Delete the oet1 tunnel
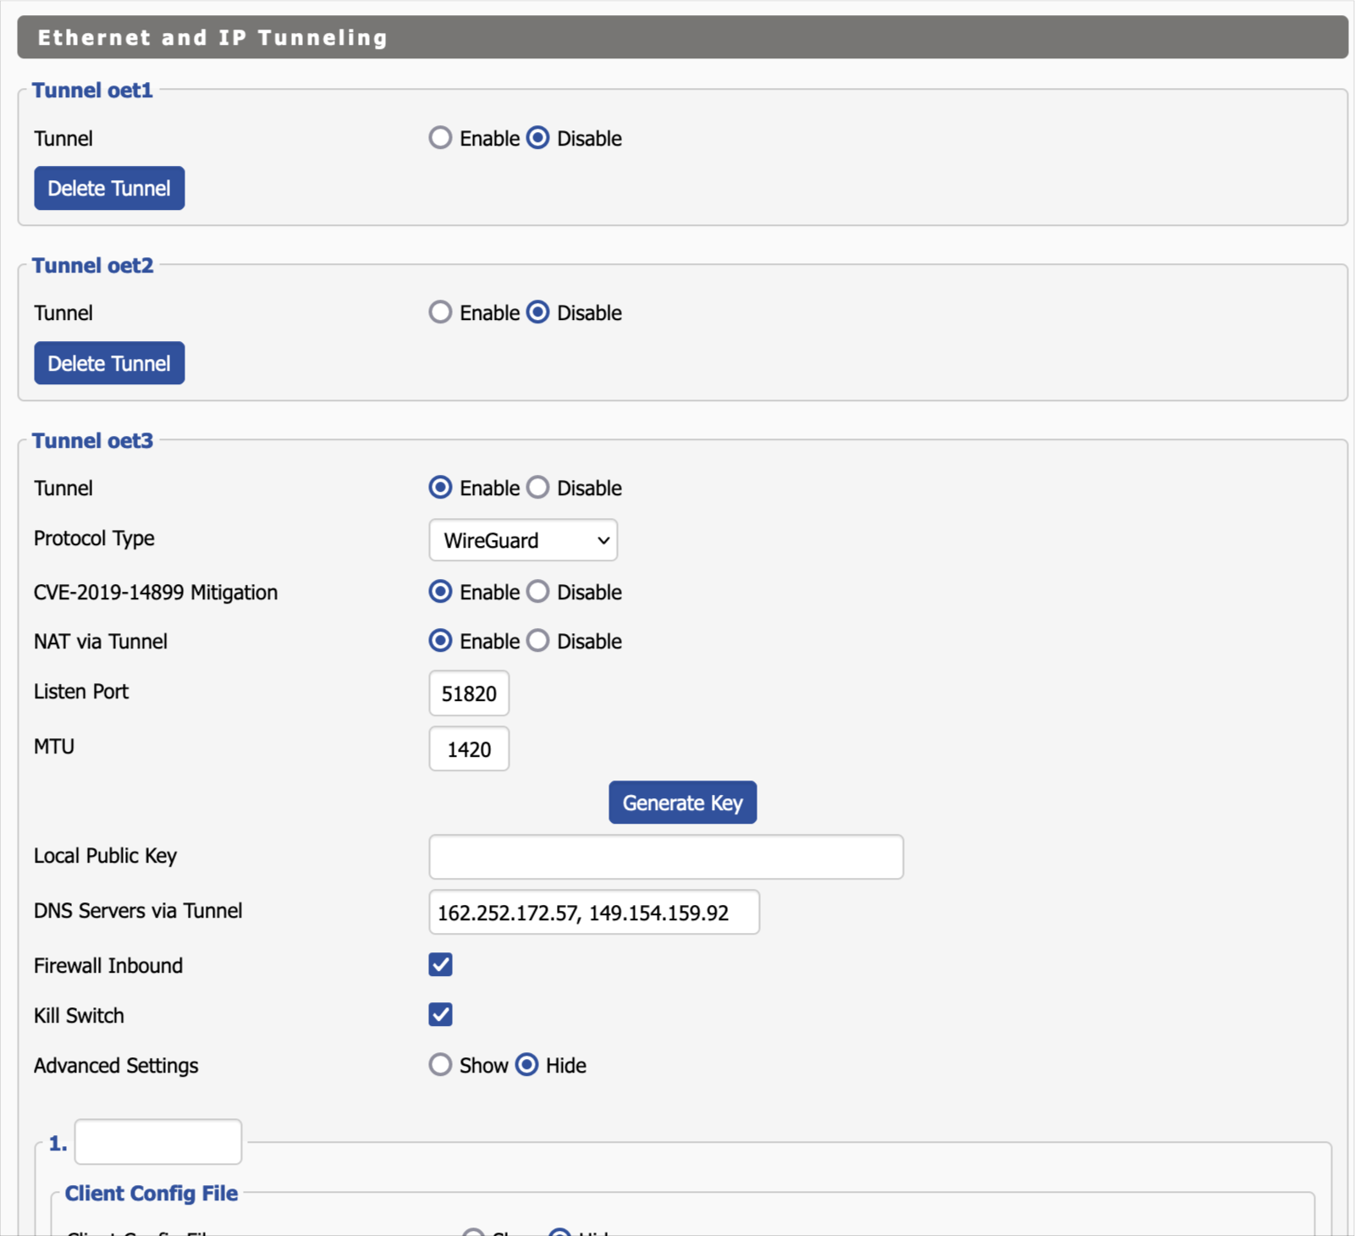 click(109, 188)
